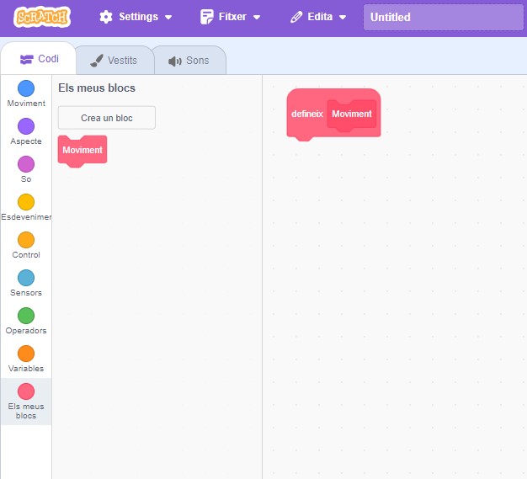
Task: Click the defineix Moviment block in workspace
Action: pos(307,114)
